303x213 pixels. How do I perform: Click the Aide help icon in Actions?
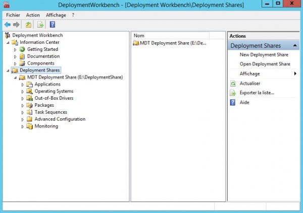click(x=233, y=102)
